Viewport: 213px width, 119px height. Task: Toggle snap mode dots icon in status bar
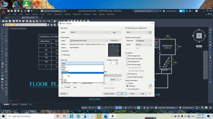[93, 108]
